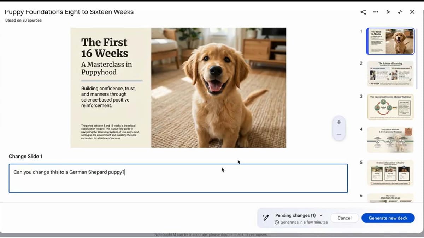This screenshot has width=424, height=238.
Task: Select slide 1 thumbnail The First 16 Weeks
Action: [390, 41]
